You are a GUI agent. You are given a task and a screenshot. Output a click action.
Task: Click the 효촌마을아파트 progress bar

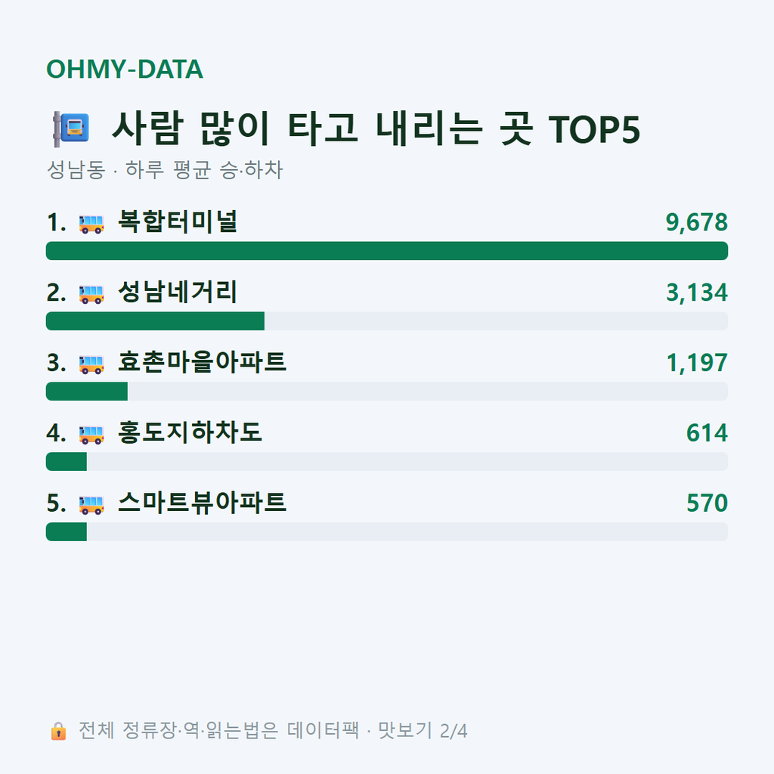click(387, 391)
